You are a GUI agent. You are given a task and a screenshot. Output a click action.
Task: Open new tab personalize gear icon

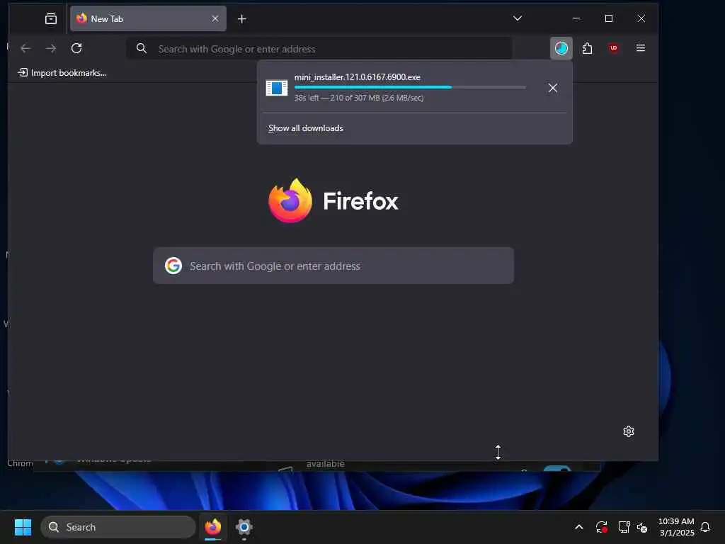coord(629,431)
